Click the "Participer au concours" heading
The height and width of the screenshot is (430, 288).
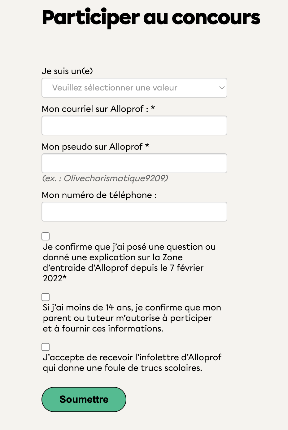click(151, 18)
